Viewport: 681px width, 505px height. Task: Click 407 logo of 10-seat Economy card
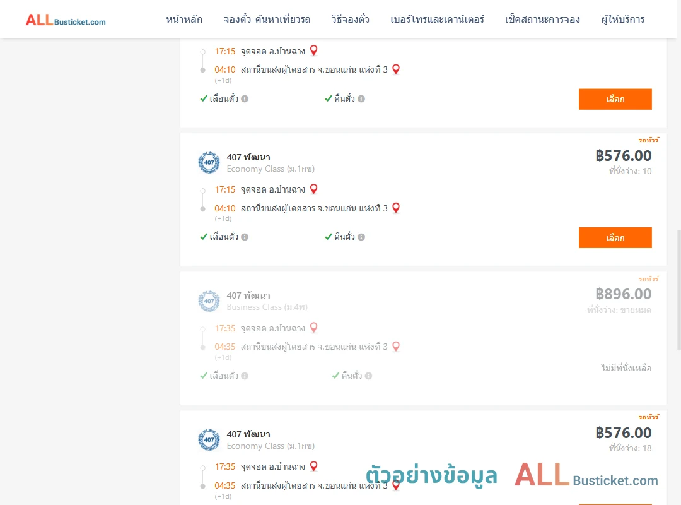pyautogui.click(x=209, y=162)
